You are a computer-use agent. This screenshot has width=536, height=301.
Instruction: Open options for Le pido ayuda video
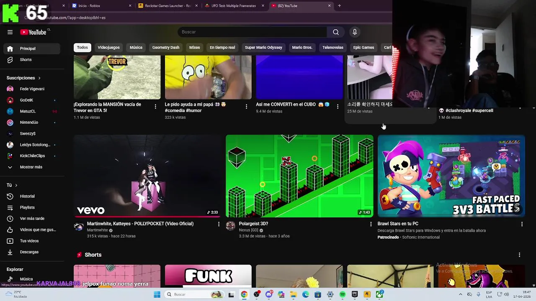246,107
